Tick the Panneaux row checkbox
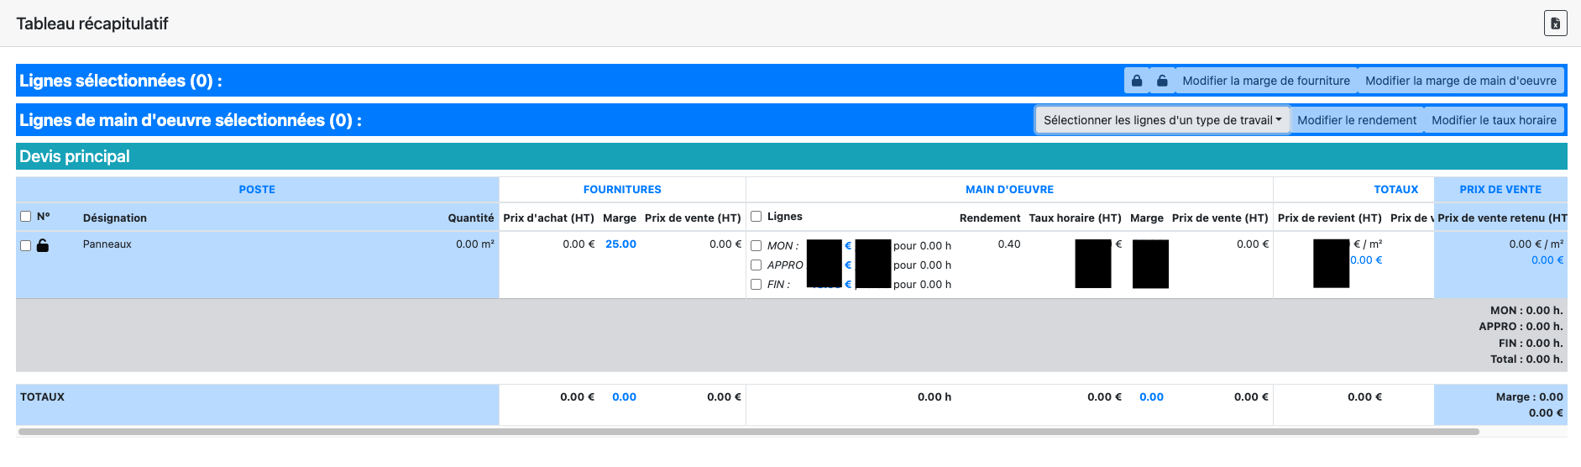1581x467 pixels. [26, 245]
